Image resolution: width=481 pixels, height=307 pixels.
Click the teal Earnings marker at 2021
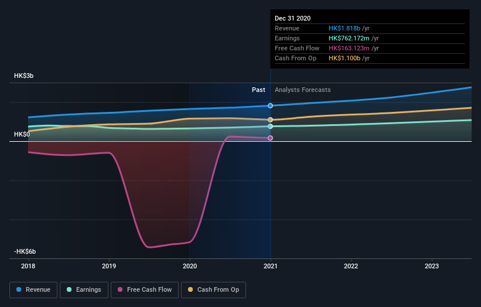click(x=270, y=127)
